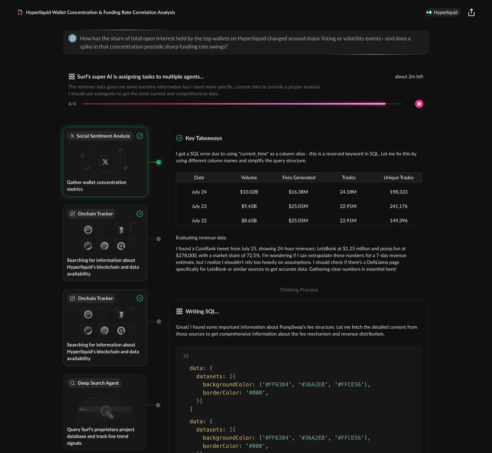The height and width of the screenshot is (453, 492).
Task: Click the $16.38M fees value
Action: point(298,192)
